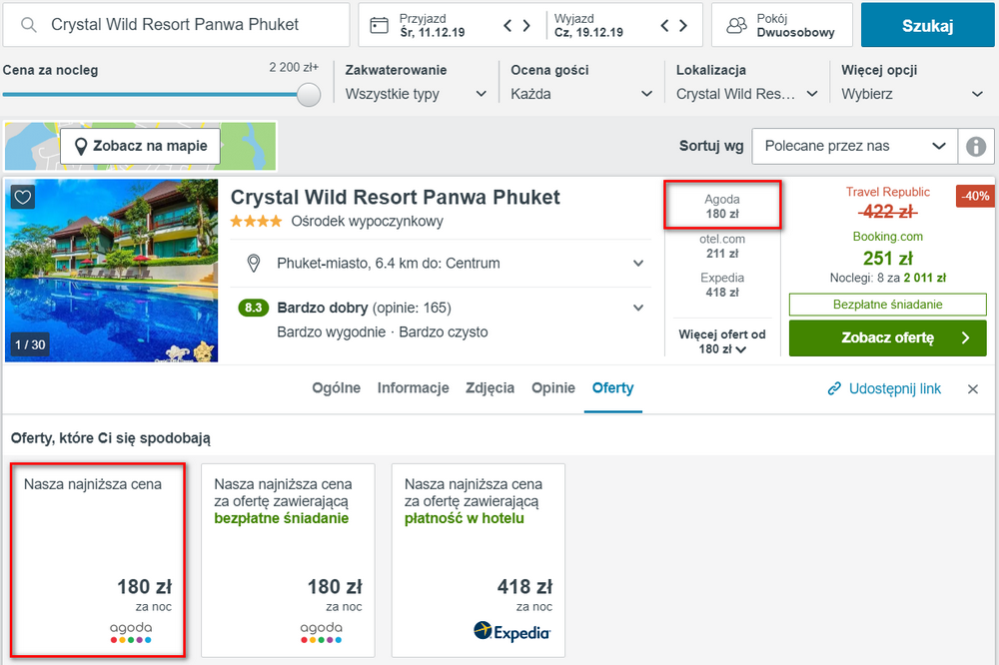Expand the Bardzo dobry rating details

coord(638,308)
